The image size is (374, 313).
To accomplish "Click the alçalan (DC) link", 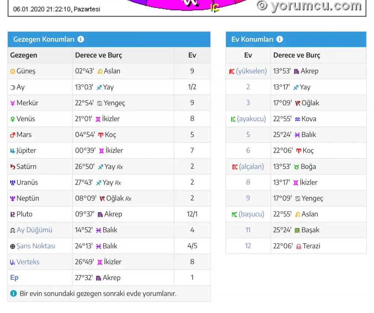I will point(251,167).
